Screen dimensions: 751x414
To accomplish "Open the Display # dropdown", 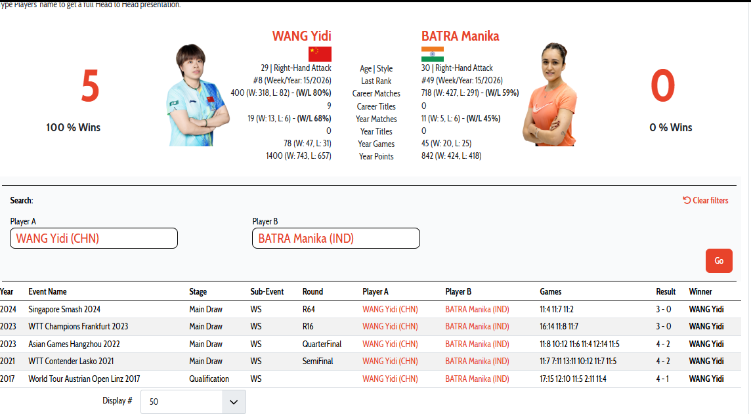I will [x=193, y=402].
